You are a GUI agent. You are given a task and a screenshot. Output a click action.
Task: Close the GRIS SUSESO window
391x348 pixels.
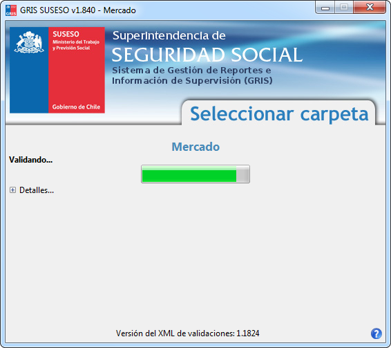coord(370,8)
